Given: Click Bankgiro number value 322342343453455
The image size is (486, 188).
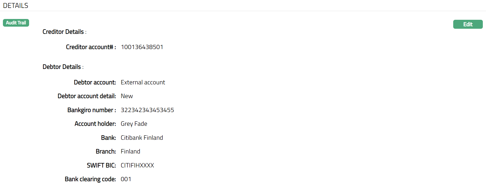Looking at the screenshot, I should (x=147, y=110).
